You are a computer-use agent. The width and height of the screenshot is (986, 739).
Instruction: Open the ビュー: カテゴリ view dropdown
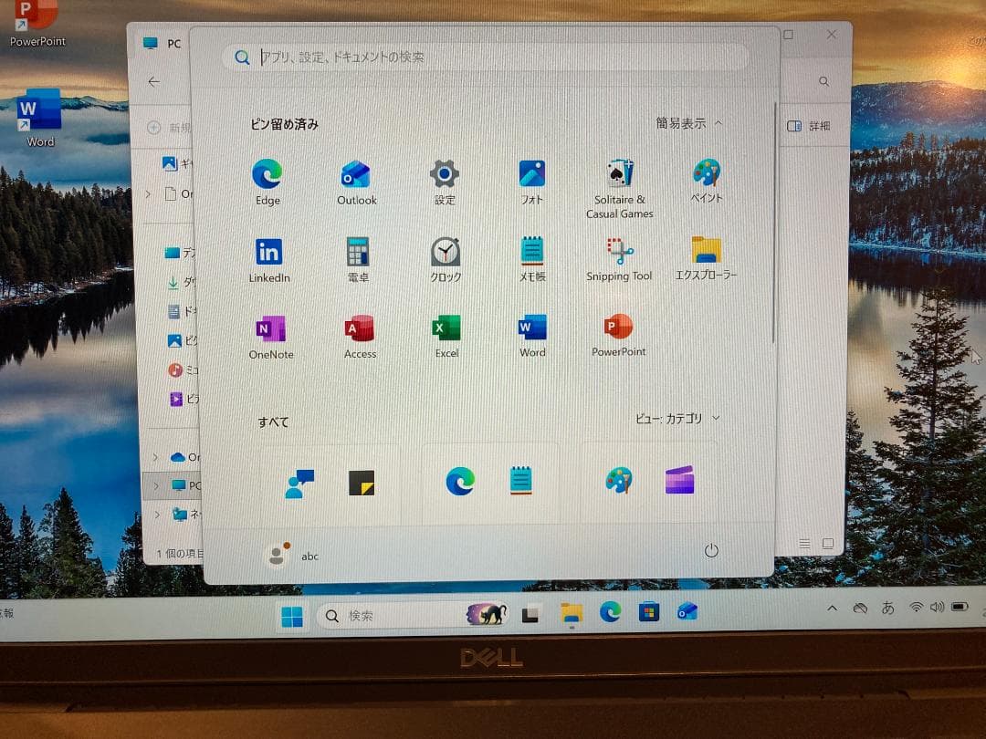[x=677, y=419]
